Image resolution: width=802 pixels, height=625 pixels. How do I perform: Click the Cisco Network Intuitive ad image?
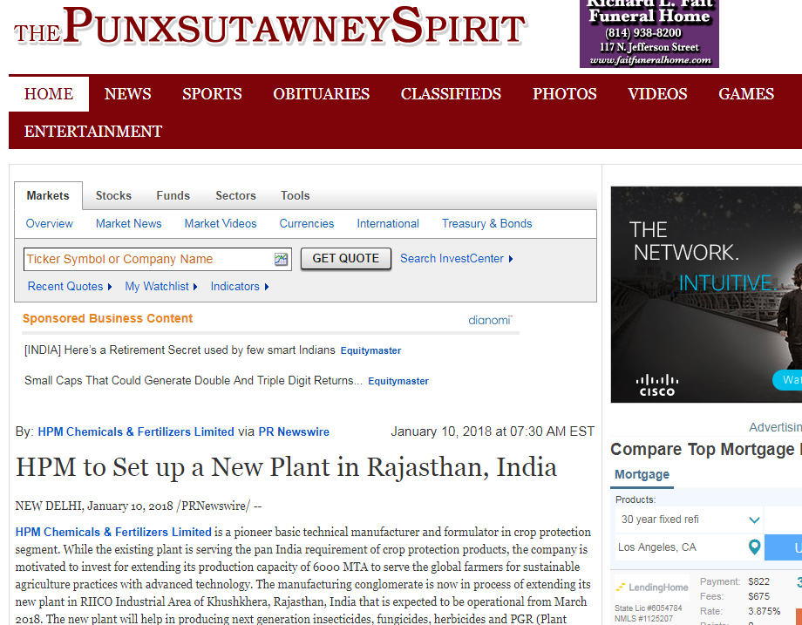(x=706, y=295)
